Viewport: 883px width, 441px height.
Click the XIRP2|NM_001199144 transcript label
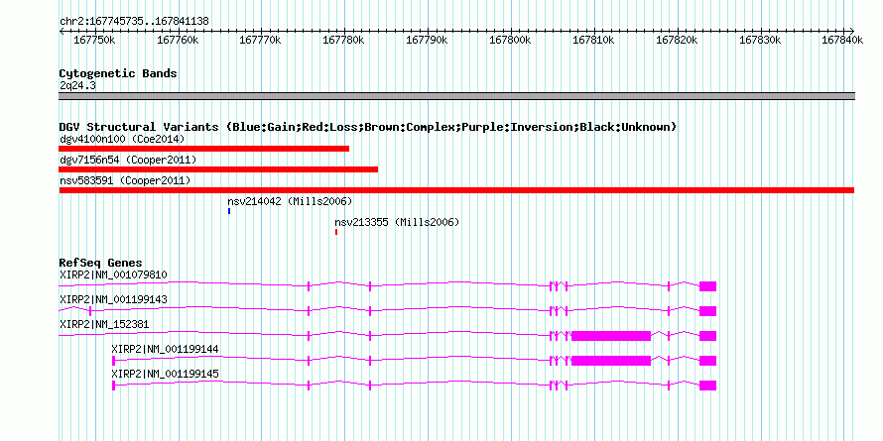pyautogui.click(x=166, y=349)
